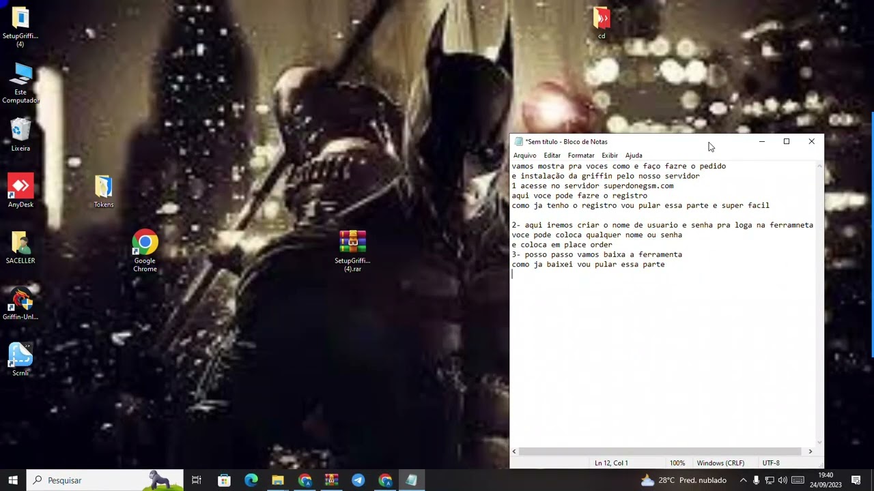874x491 pixels.
Task: Select the AnyDesk desktop shortcut
Action: pyautogui.click(x=20, y=190)
